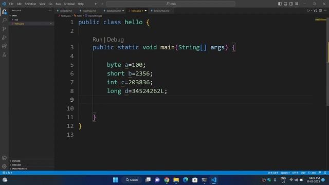Open File Explorer from the taskbar
The height and width of the screenshot is (185, 329).
pyautogui.click(x=176, y=180)
